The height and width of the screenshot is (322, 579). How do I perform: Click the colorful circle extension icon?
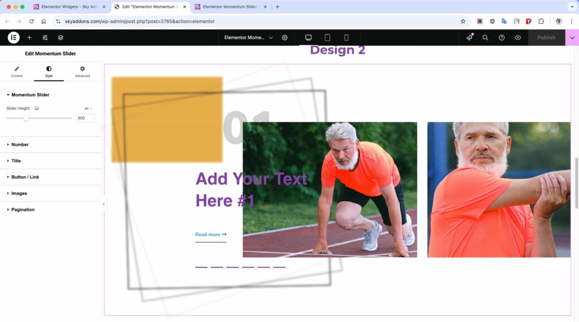point(479,21)
